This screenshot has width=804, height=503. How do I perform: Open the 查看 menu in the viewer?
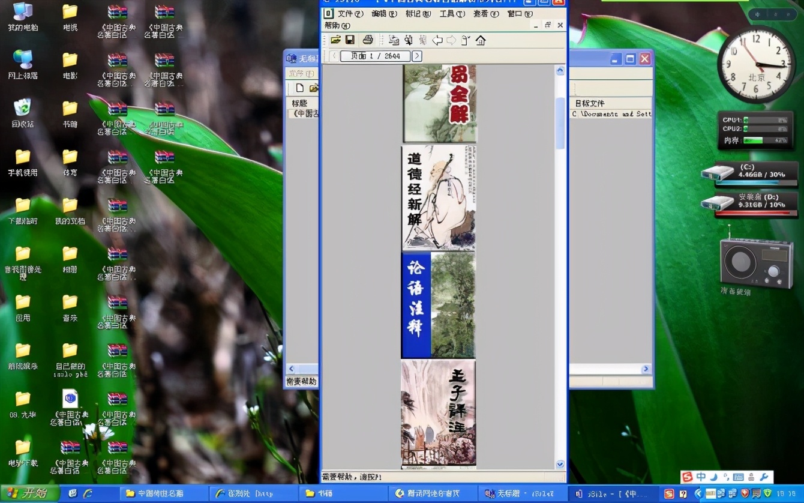486,14
